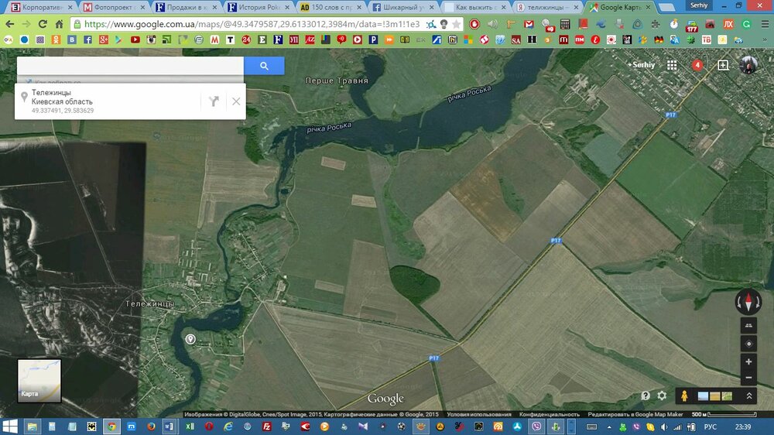Expand the imagery strip with double chevron
The width and height of the screenshot is (774, 435).
749,396
